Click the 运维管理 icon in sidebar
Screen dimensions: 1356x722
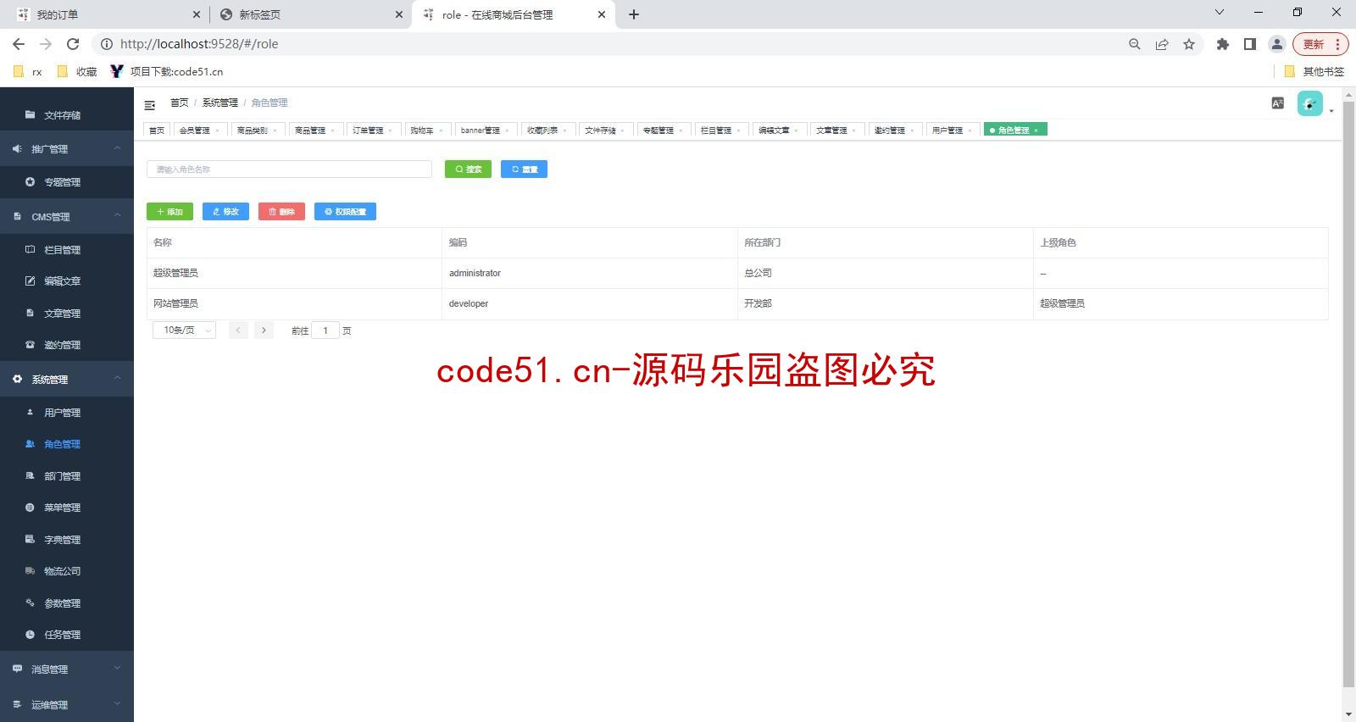pyautogui.click(x=17, y=705)
